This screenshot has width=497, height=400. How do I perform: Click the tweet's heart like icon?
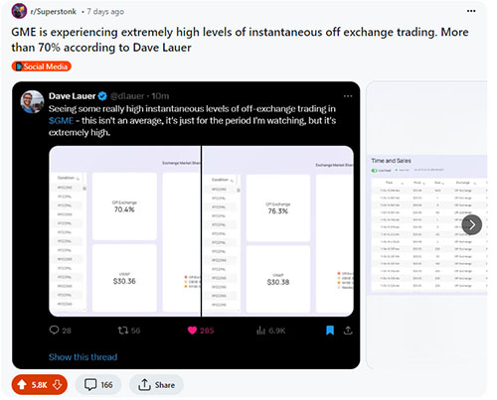tap(192, 331)
